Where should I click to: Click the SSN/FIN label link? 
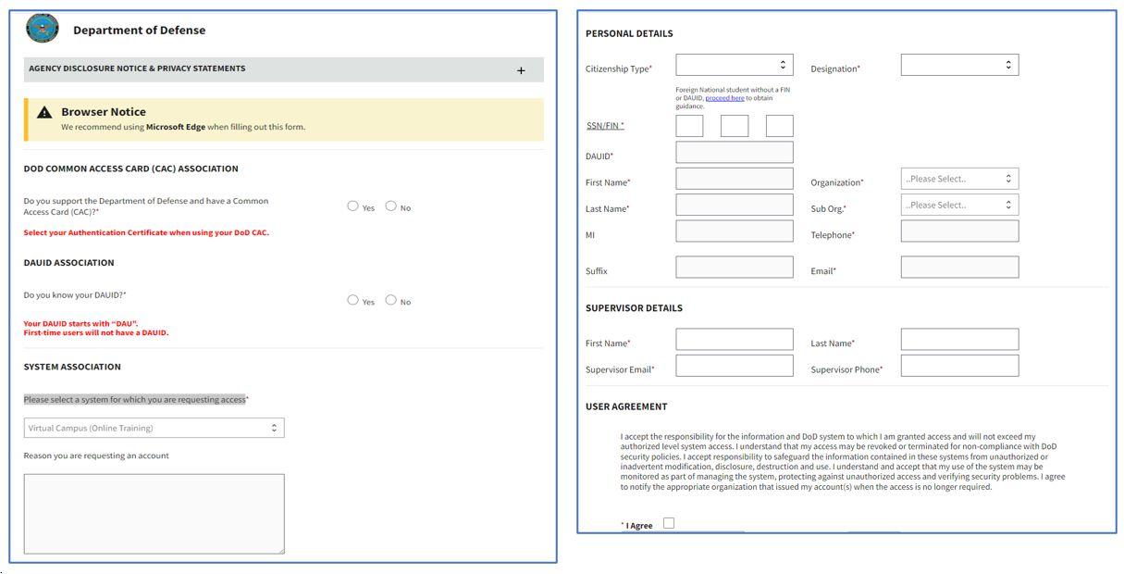point(605,126)
